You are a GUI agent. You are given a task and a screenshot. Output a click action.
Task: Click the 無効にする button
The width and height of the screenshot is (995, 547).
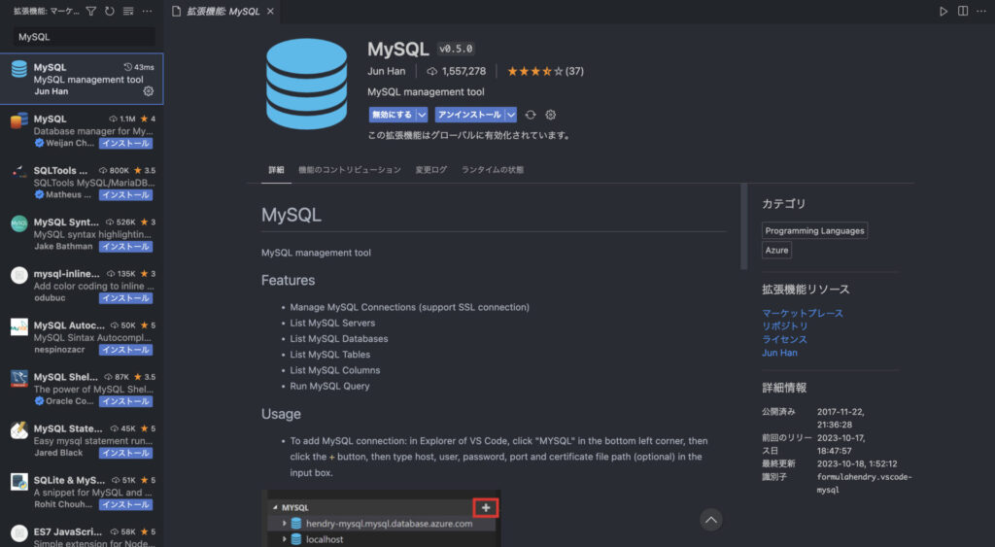click(x=393, y=115)
